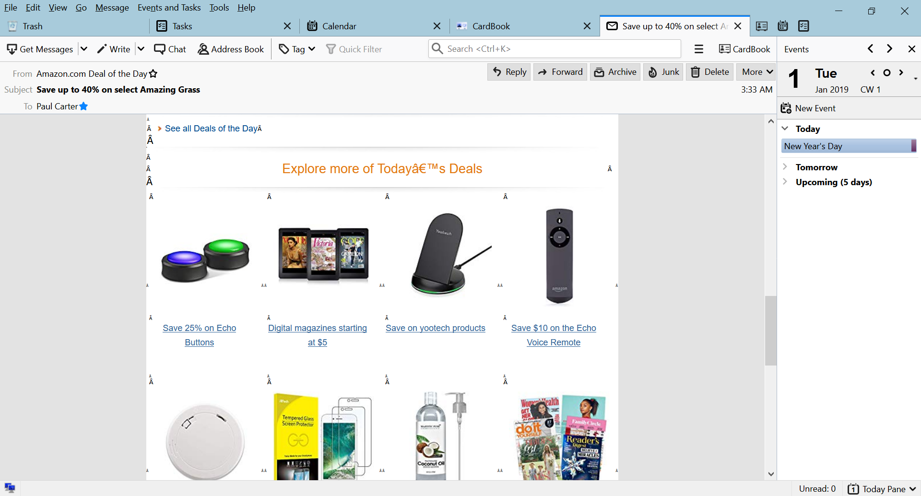Open the Events and Tasks menu
The width and height of the screenshot is (921, 496).
[x=169, y=8]
